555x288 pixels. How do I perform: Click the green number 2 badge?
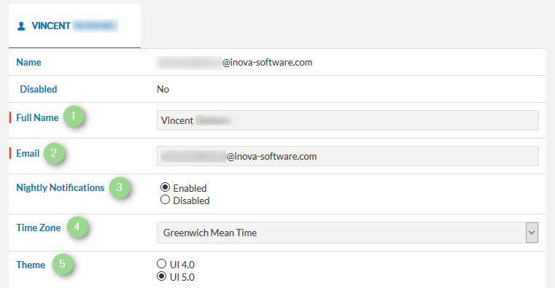[54, 153]
